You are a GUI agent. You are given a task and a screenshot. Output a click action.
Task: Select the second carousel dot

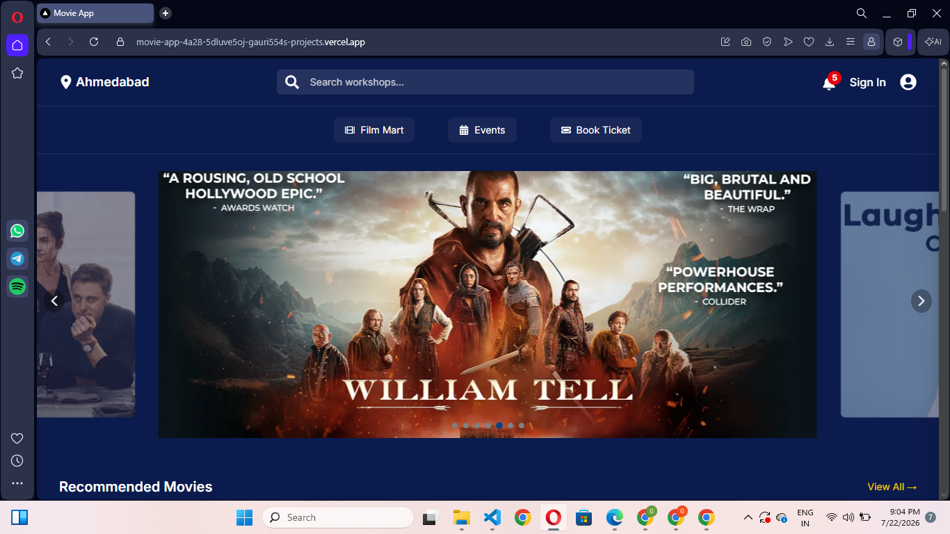466,426
